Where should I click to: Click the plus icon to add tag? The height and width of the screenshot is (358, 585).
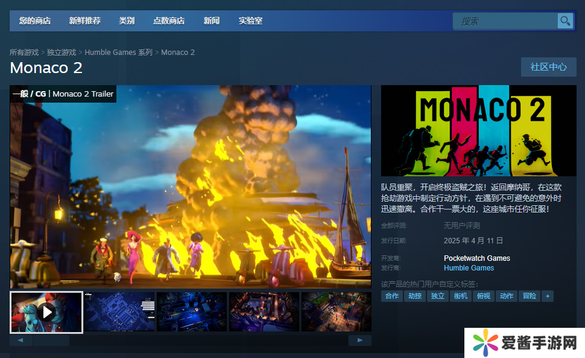547,296
